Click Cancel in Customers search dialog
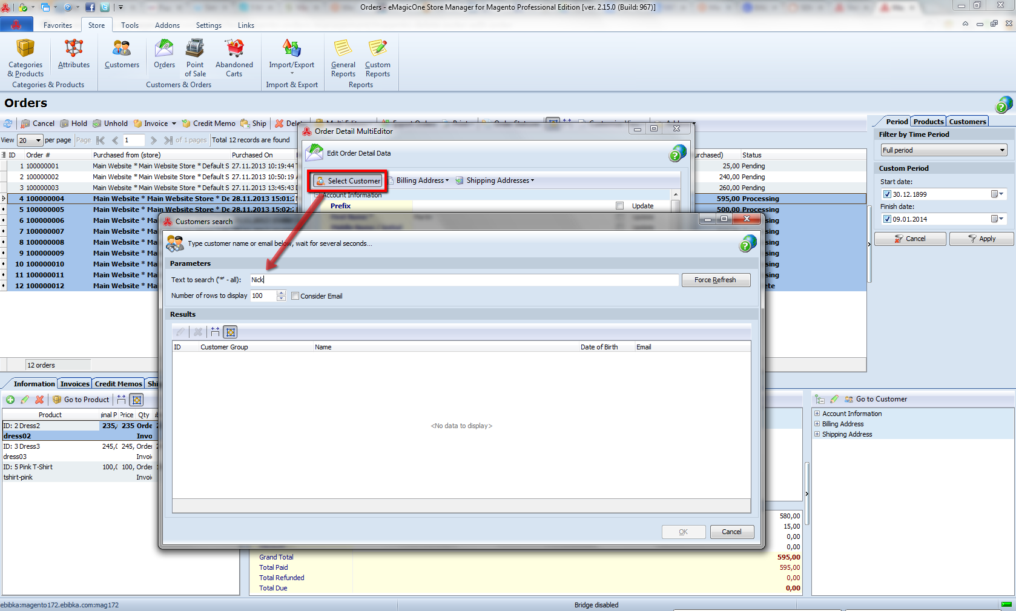The width and height of the screenshot is (1016, 611). (x=731, y=532)
